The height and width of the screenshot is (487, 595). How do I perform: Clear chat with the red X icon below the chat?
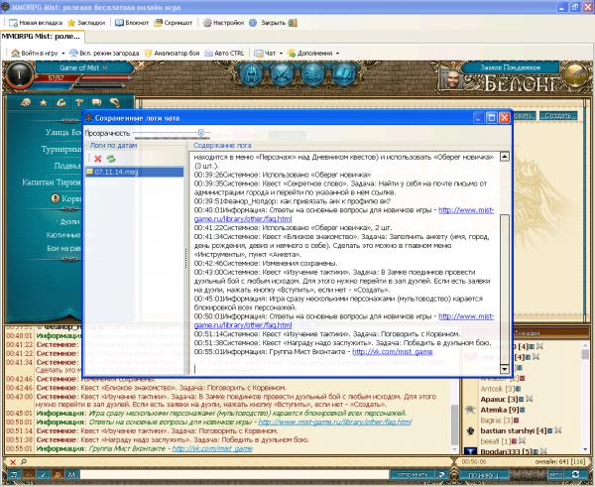(x=13, y=462)
